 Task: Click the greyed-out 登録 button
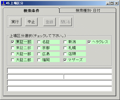pos(49,22)
